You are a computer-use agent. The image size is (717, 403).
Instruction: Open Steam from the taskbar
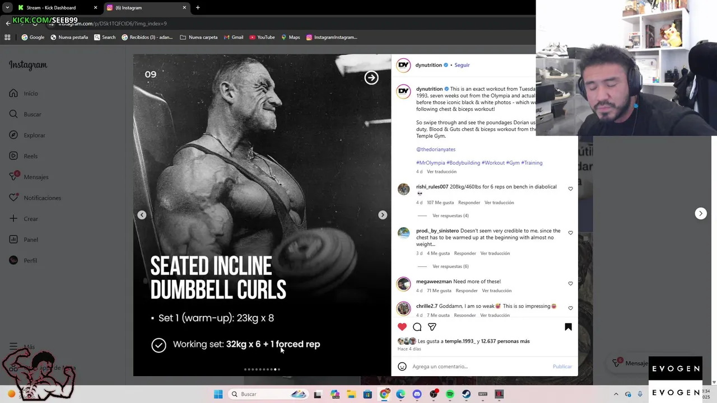(466, 394)
